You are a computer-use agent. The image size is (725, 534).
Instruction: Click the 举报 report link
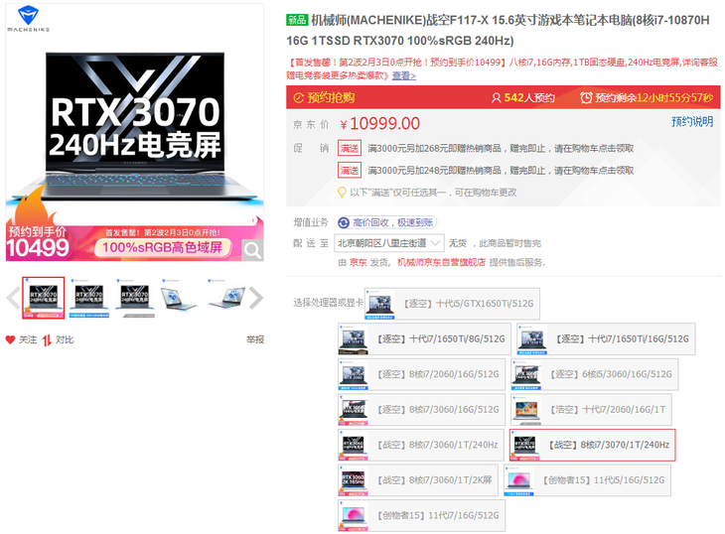[255, 339]
